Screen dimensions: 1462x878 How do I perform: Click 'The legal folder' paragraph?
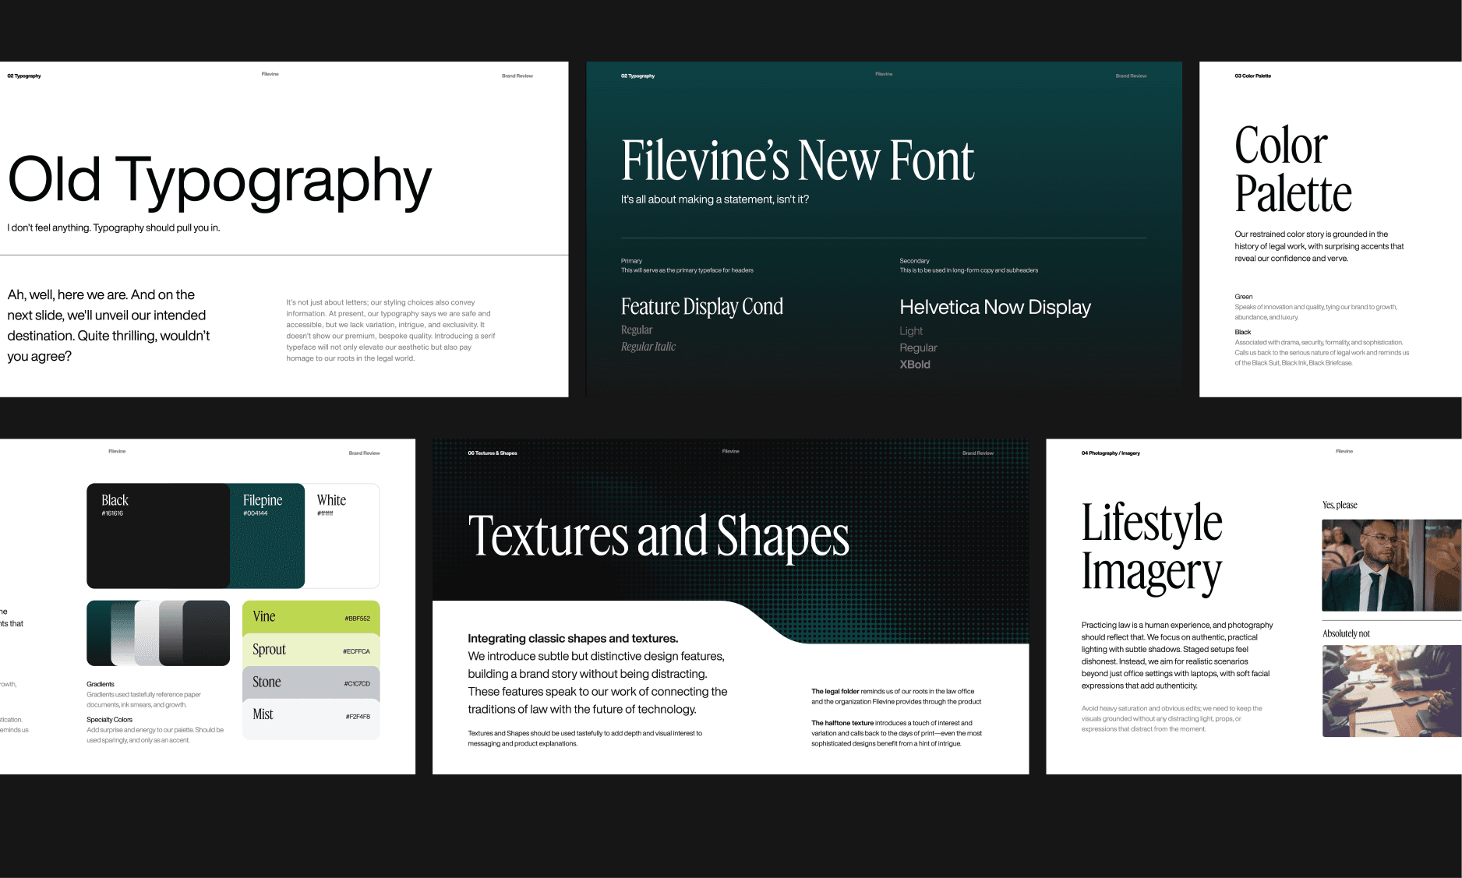[x=896, y=696]
